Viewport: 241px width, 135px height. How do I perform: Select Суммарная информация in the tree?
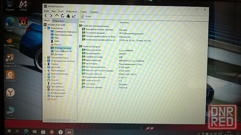(x=63, y=32)
